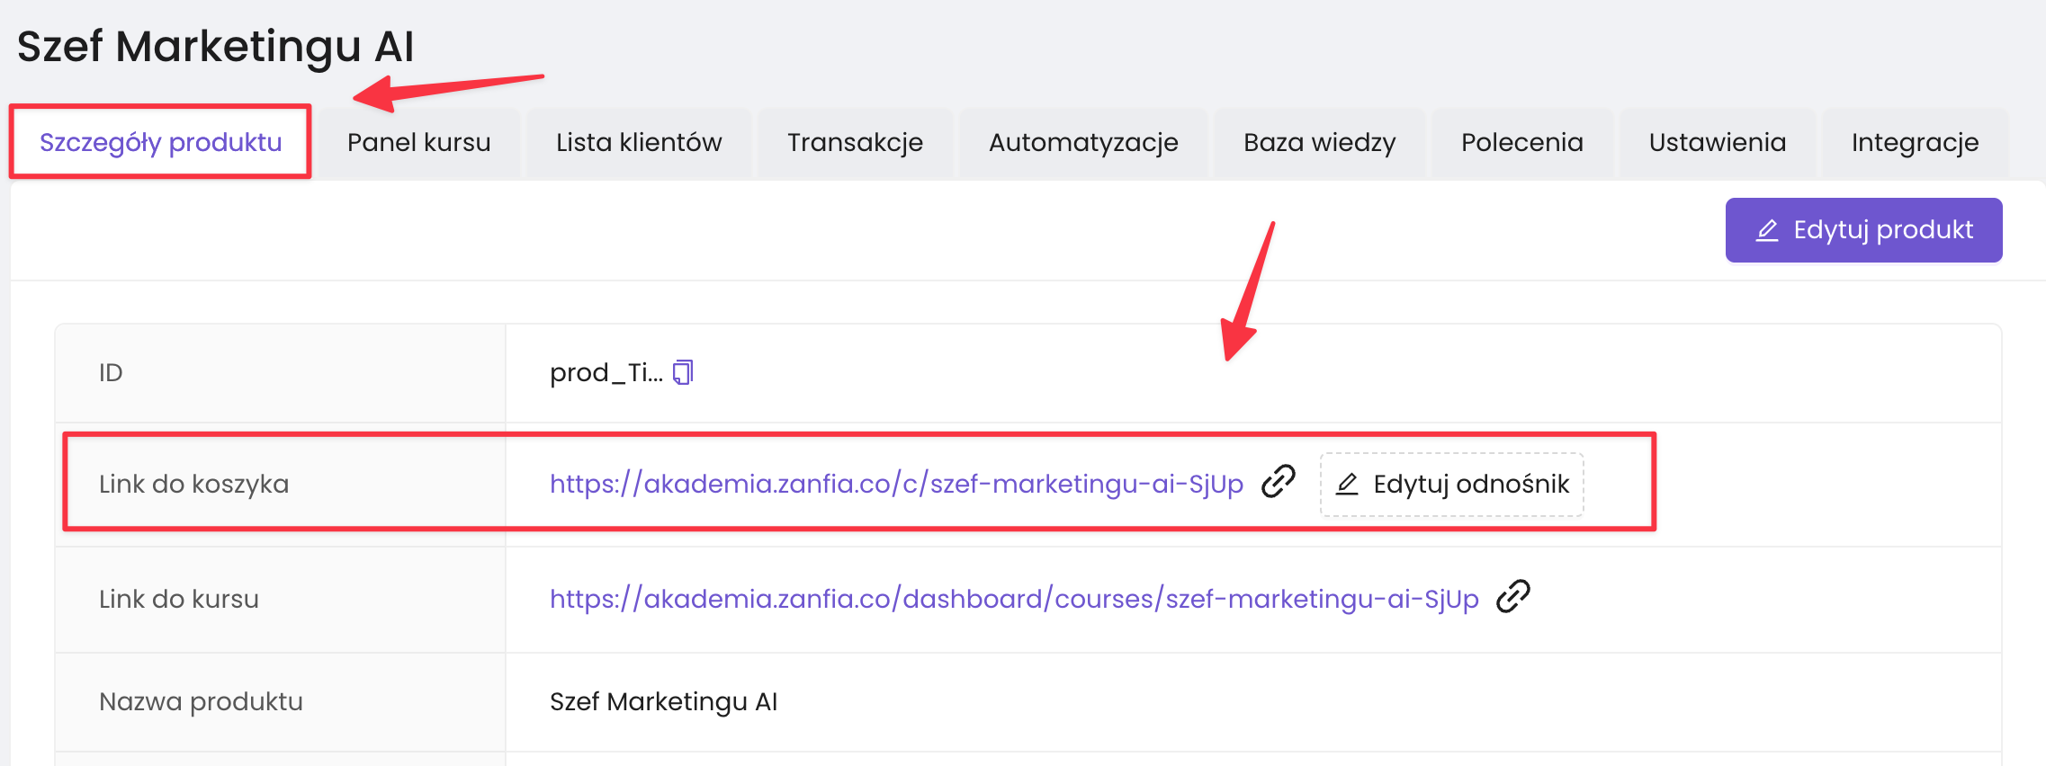Open the Ustawienia tab
Screen dimensions: 2046x766
(x=1717, y=142)
